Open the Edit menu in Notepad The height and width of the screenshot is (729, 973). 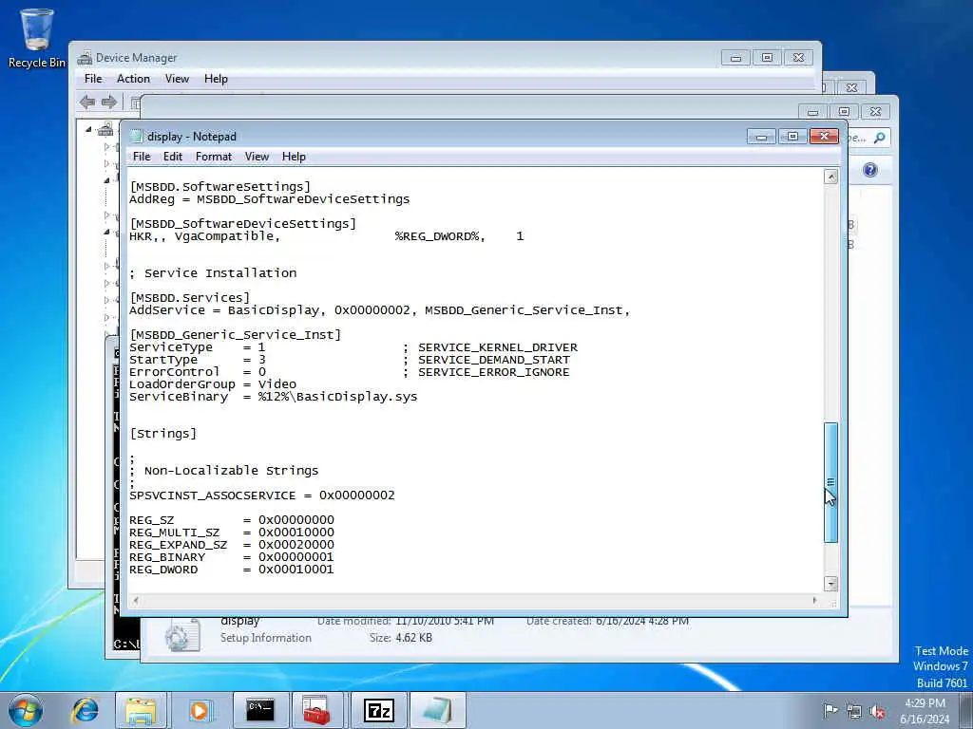click(173, 157)
